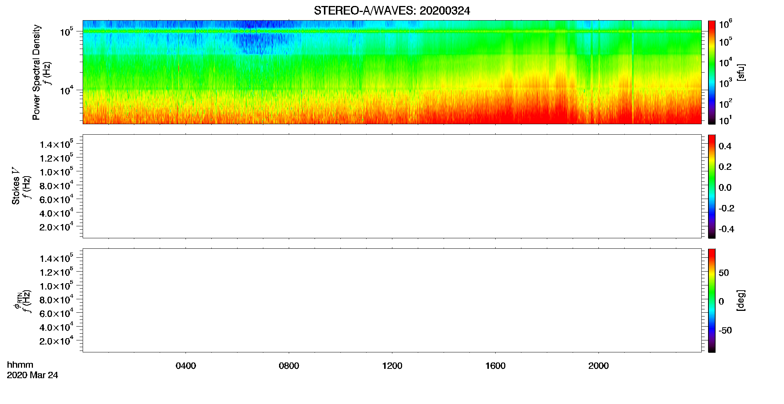Screen dimensions: 784x404
Task: Click the power spectral density colorbar
Action: [x=712, y=72]
